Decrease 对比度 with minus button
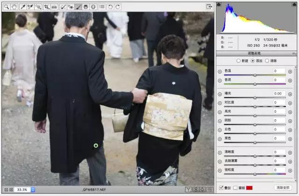Viewport: 299px width, 196px height. click(x=220, y=103)
